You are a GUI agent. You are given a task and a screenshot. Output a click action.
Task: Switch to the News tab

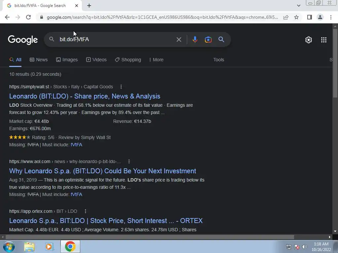click(39, 60)
